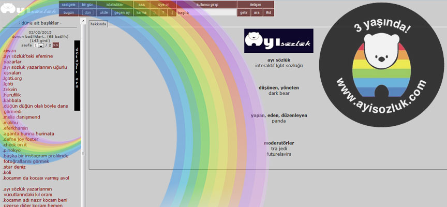447x207 pixels.
Task: Click the question mark ? button
Action: click(163, 12)
